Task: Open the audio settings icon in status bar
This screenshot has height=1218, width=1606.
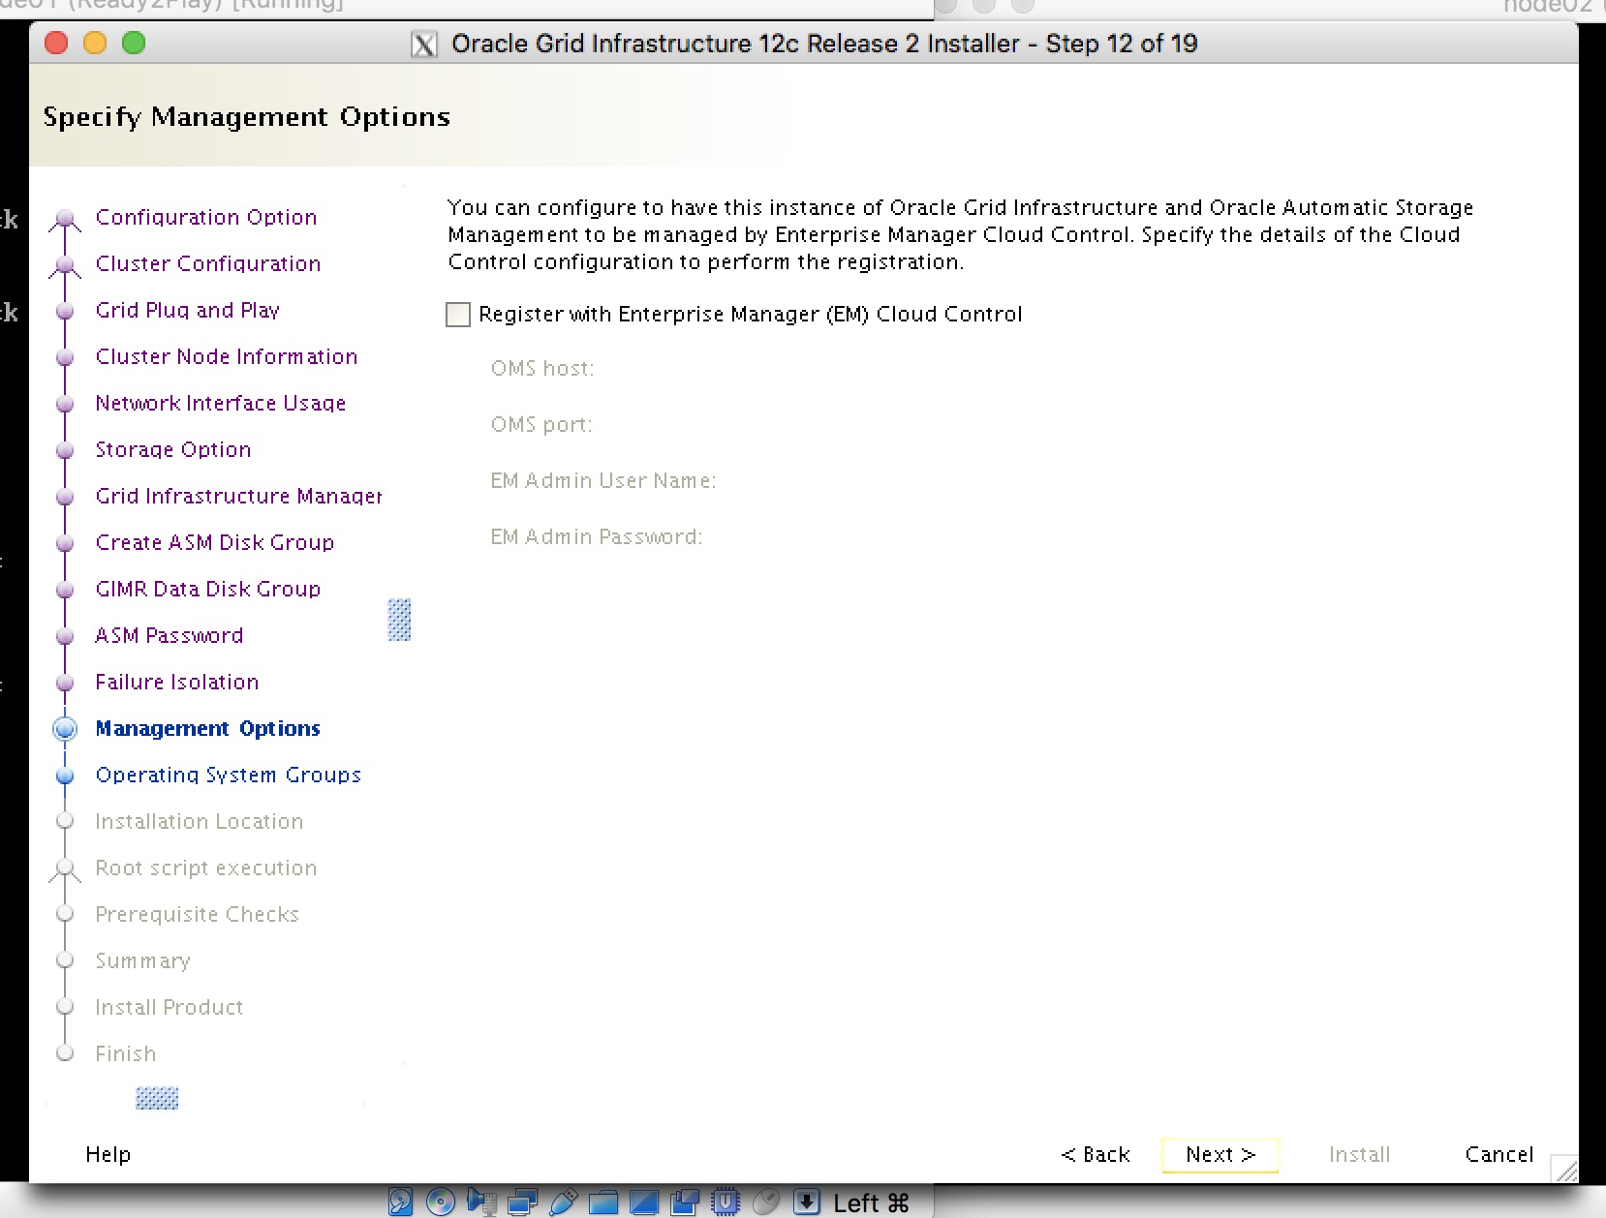Action: [481, 1202]
